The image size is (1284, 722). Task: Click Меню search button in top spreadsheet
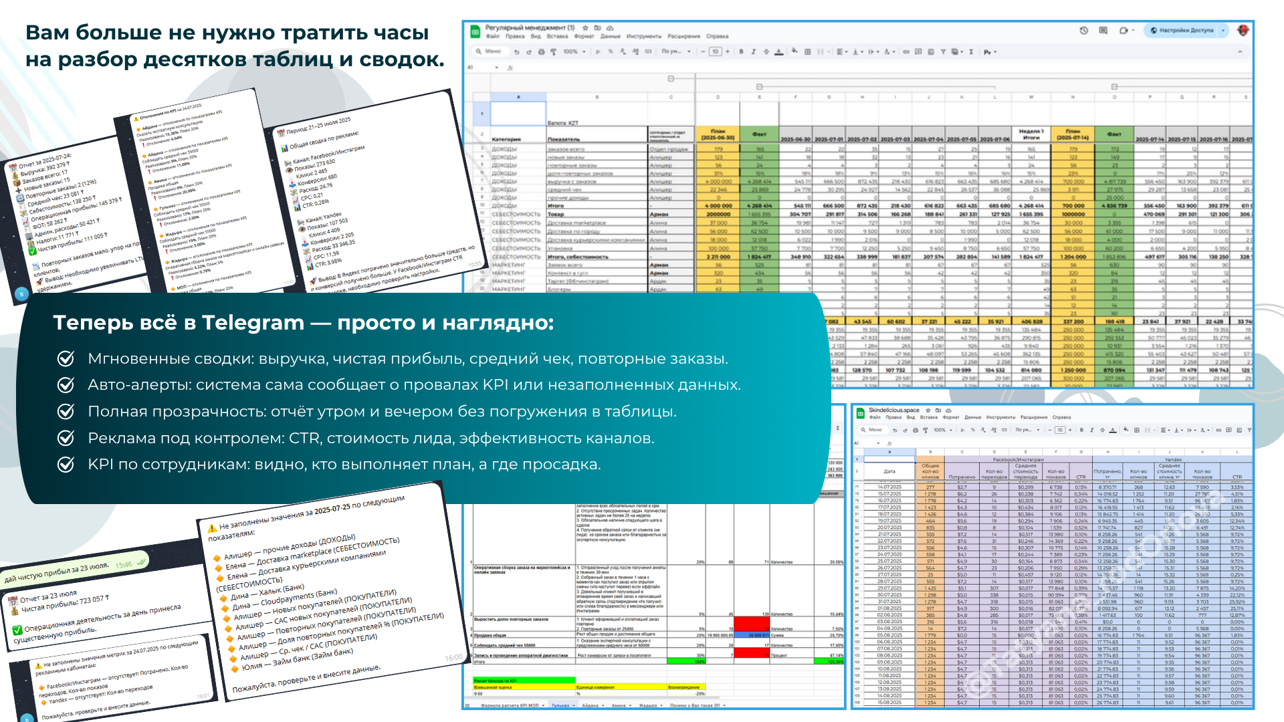click(488, 51)
